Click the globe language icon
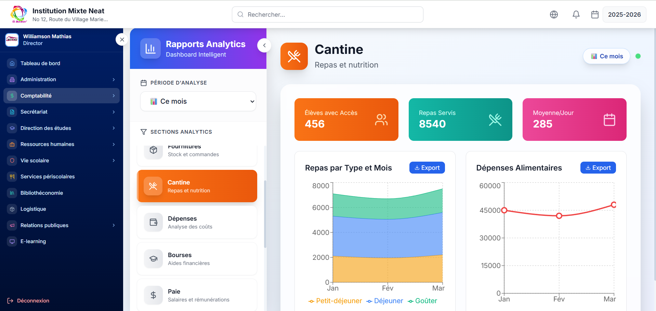The width and height of the screenshot is (656, 311). [x=554, y=14]
